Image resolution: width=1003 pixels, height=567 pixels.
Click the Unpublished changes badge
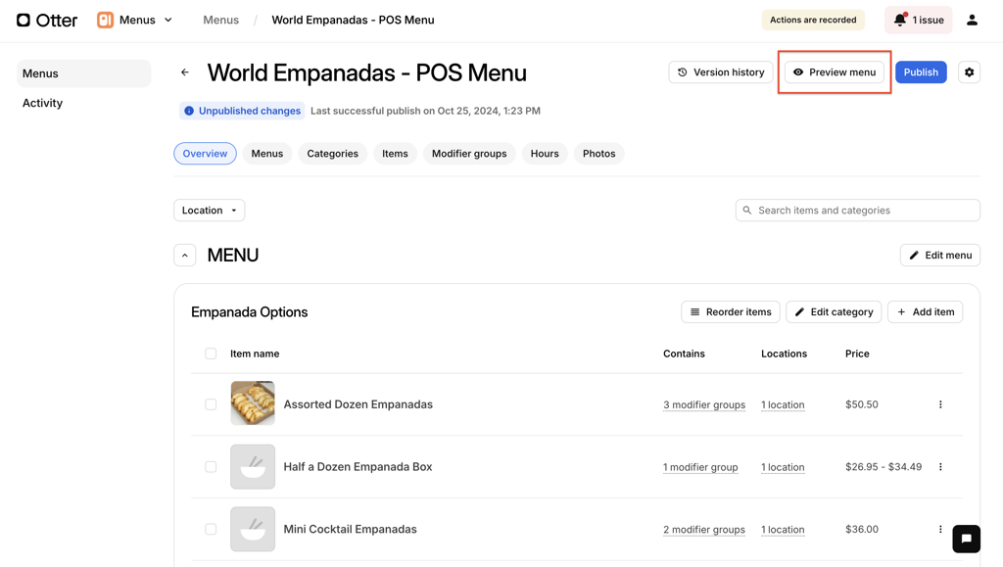(242, 111)
